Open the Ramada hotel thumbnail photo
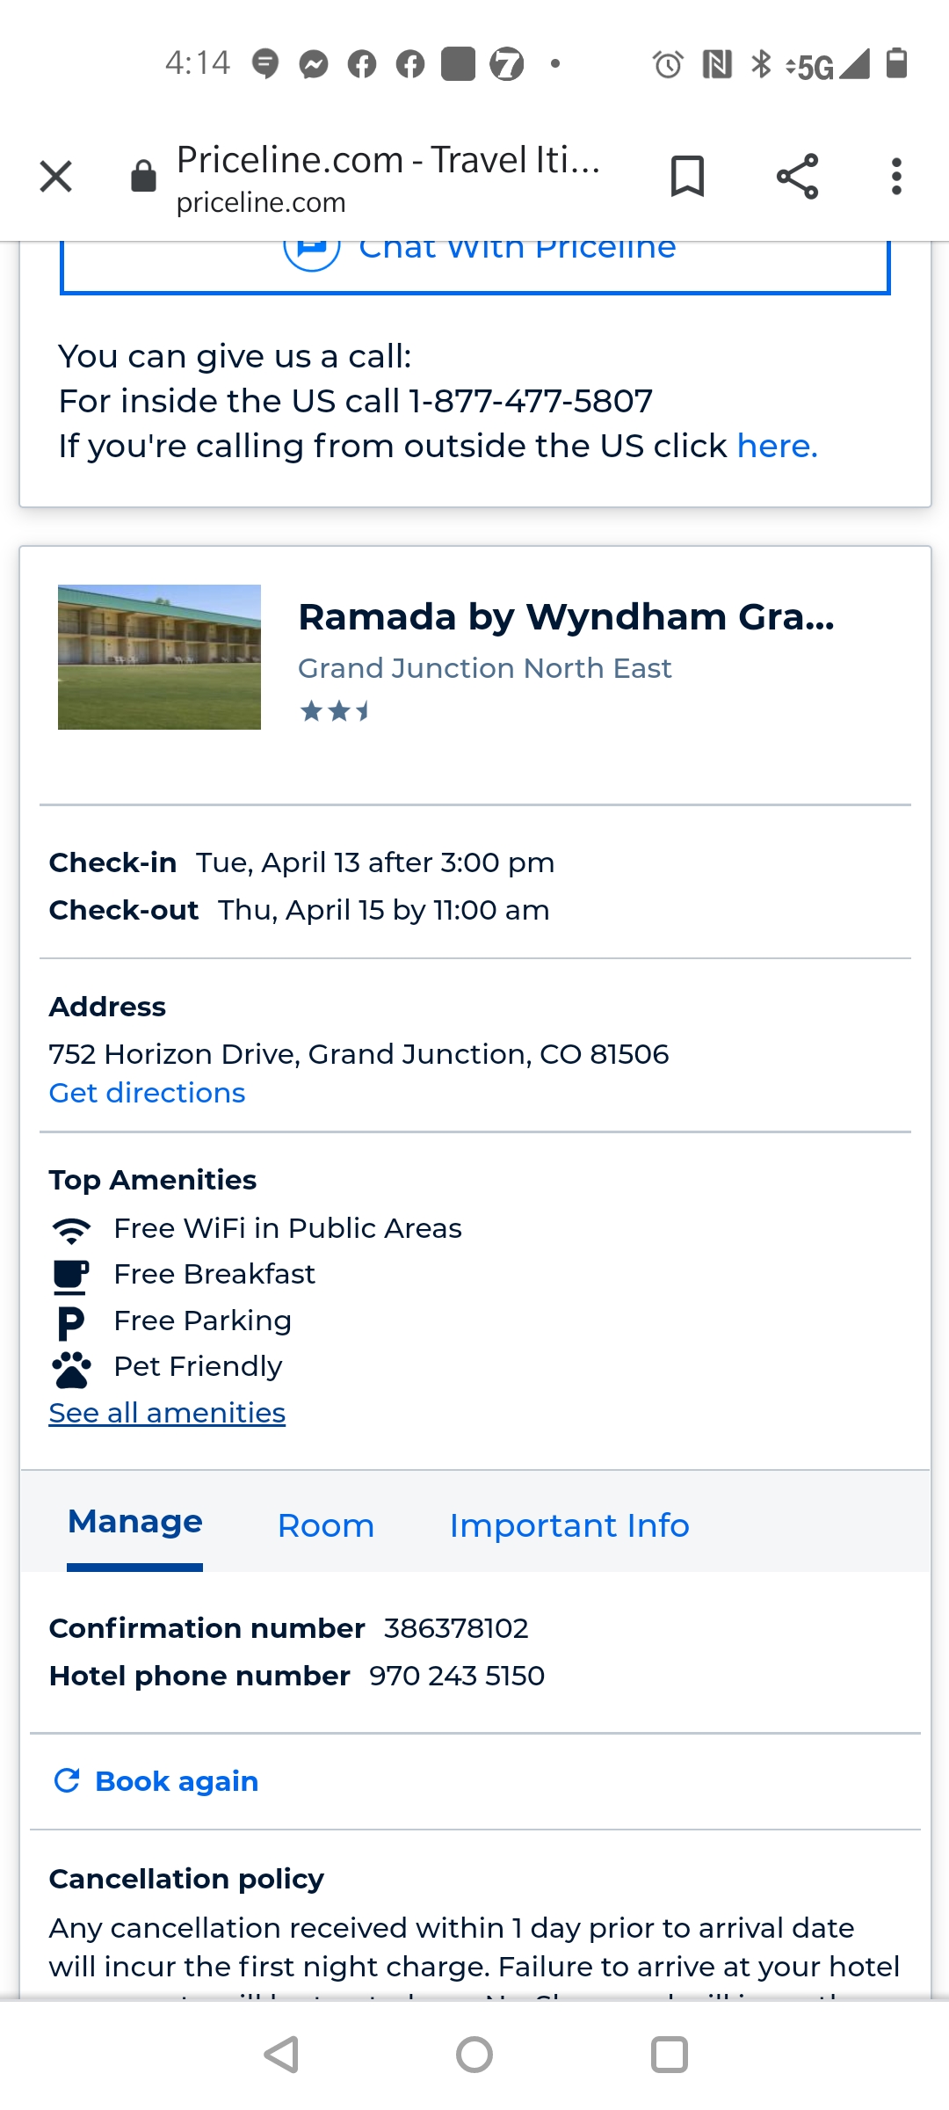 coord(159,657)
